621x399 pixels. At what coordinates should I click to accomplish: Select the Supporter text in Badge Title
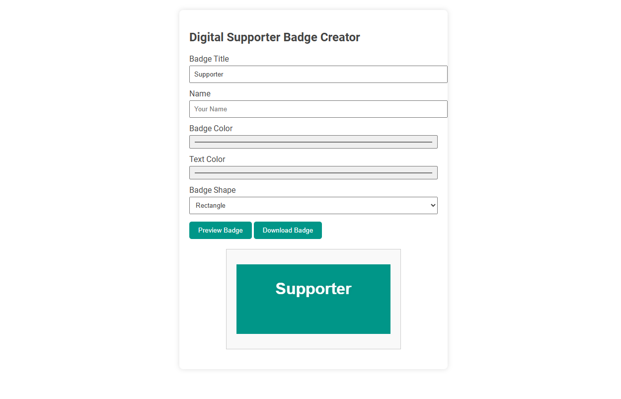tap(209, 74)
